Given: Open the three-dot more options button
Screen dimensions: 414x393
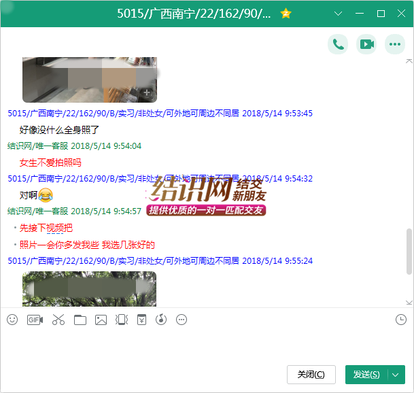Looking at the screenshot, I should coord(395,44).
